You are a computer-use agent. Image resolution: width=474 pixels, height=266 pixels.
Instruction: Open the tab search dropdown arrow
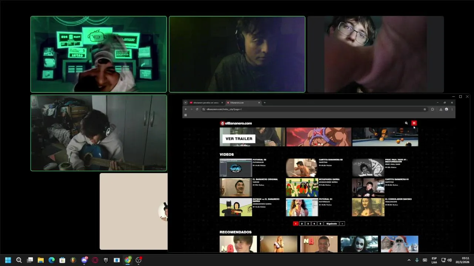[186, 103]
